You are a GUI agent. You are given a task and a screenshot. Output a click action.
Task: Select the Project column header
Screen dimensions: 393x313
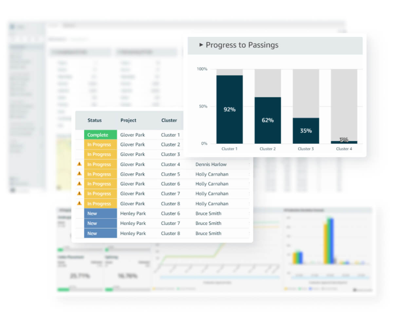click(128, 120)
